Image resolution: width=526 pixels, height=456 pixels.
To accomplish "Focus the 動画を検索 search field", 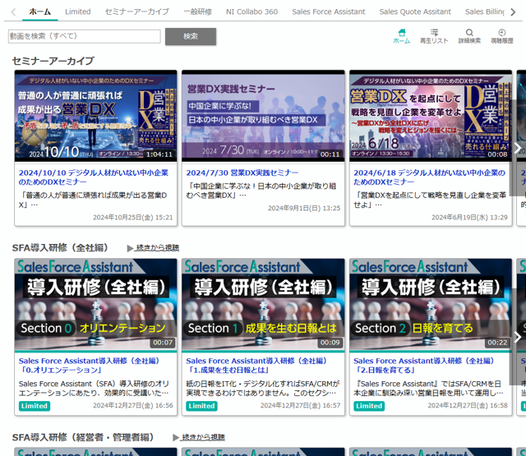I will point(84,36).
